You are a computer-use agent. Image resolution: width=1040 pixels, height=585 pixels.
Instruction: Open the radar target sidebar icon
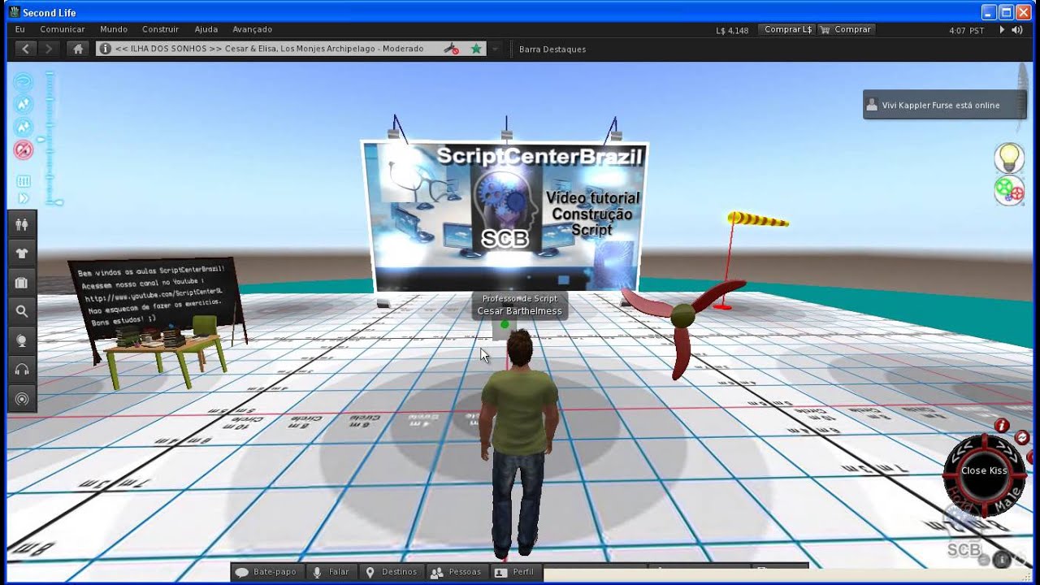click(x=22, y=399)
